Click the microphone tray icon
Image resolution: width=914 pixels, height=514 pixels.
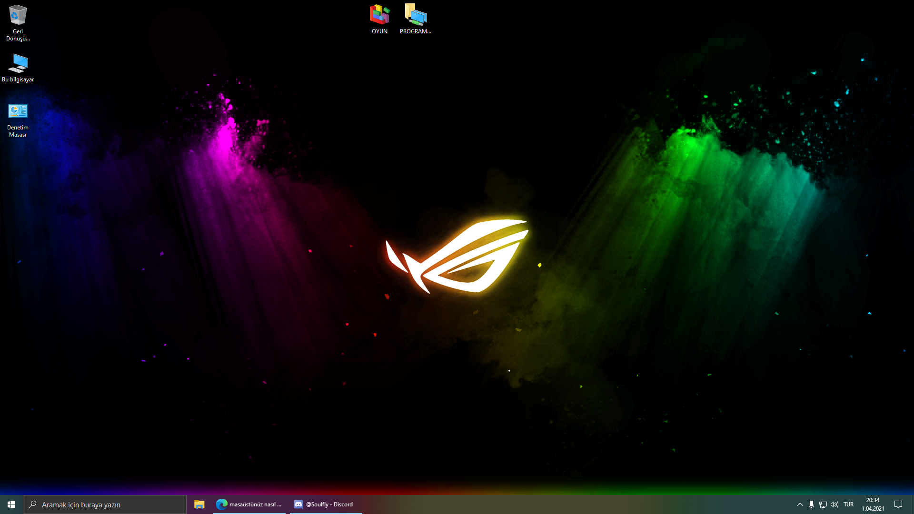[x=811, y=504]
